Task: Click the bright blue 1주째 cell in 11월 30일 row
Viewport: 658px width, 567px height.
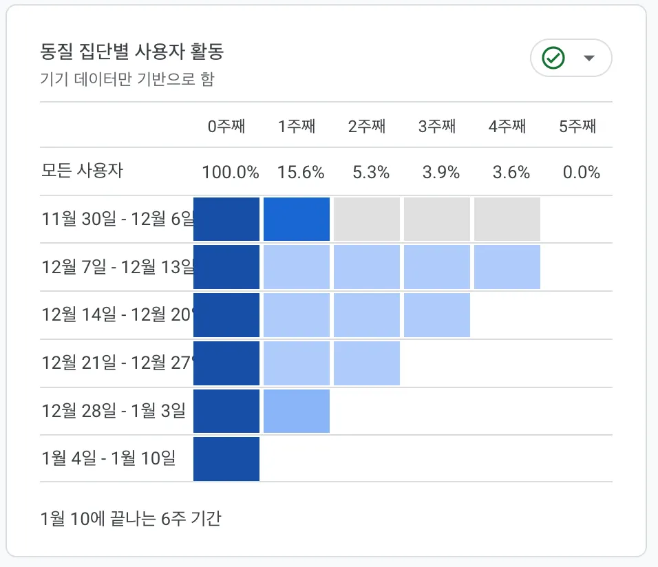Action: pos(297,219)
